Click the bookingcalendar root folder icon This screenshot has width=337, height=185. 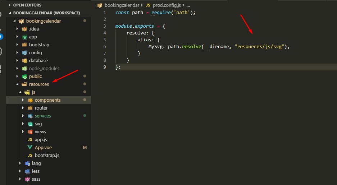(x=21, y=21)
